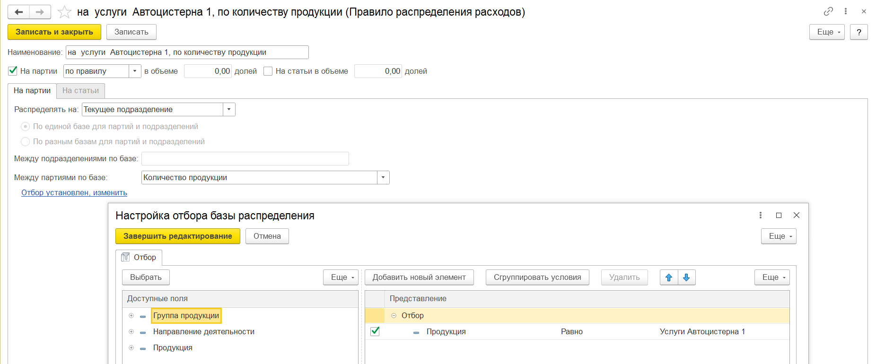The height and width of the screenshot is (364, 876).
Task: Focus 'Между подразделениями по базе' field
Action: tap(245, 159)
